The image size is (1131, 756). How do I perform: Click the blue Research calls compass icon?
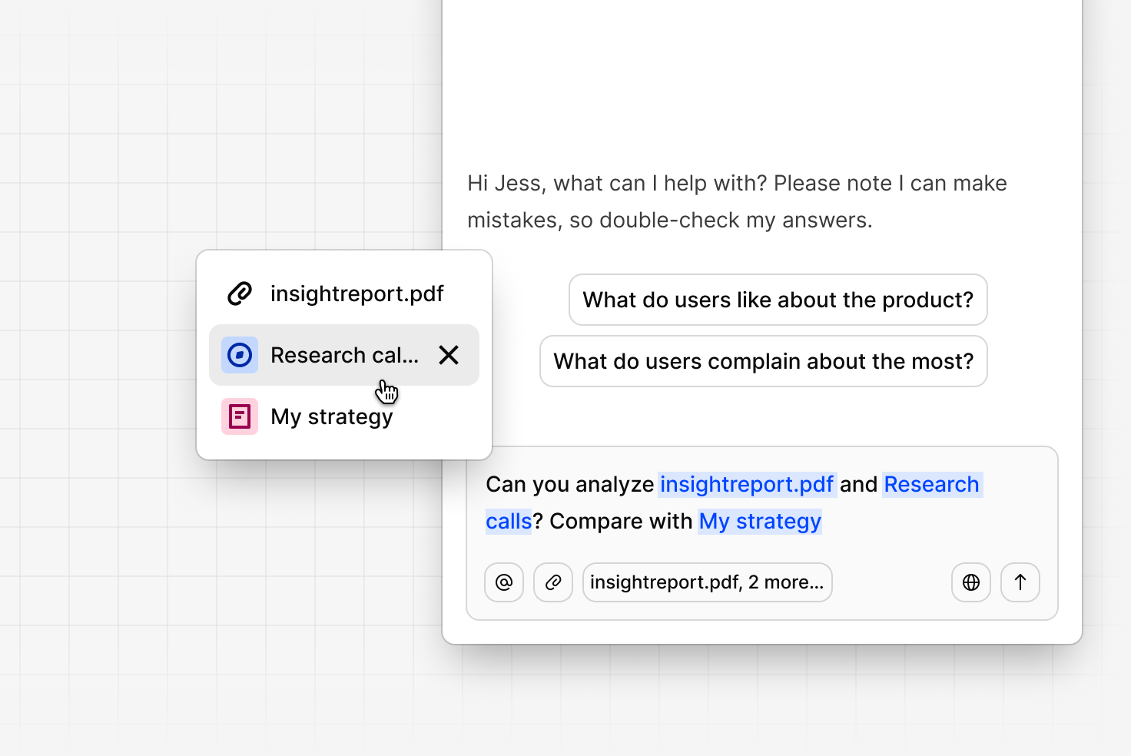point(240,355)
